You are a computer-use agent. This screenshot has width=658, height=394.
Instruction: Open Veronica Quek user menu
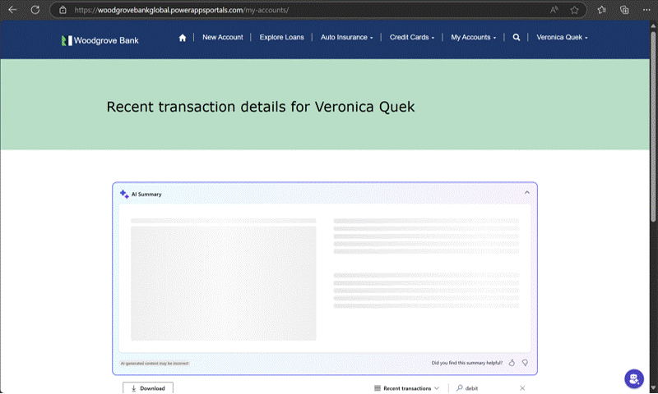click(x=562, y=37)
